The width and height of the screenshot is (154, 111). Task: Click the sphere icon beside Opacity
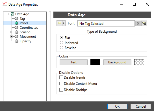pyautogui.click(x=17, y=41)
